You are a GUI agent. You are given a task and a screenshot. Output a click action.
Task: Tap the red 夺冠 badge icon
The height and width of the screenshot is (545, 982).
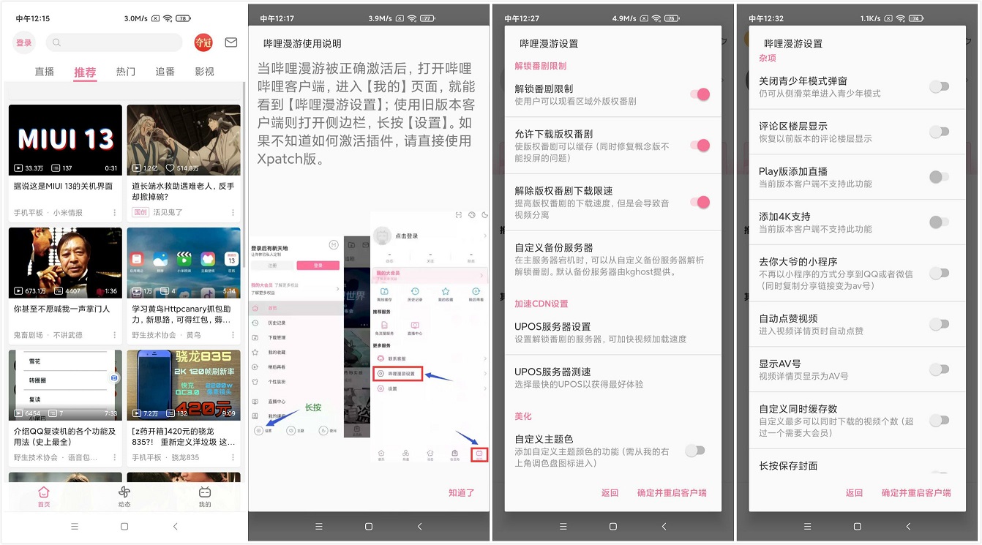203,42
